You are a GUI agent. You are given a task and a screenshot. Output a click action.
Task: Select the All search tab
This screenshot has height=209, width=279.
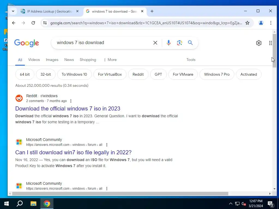tap(20, 60)
